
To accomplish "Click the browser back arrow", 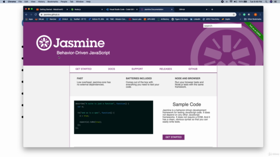I will point(26,14).
